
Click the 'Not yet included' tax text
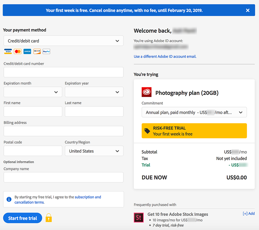coord(231,158)
